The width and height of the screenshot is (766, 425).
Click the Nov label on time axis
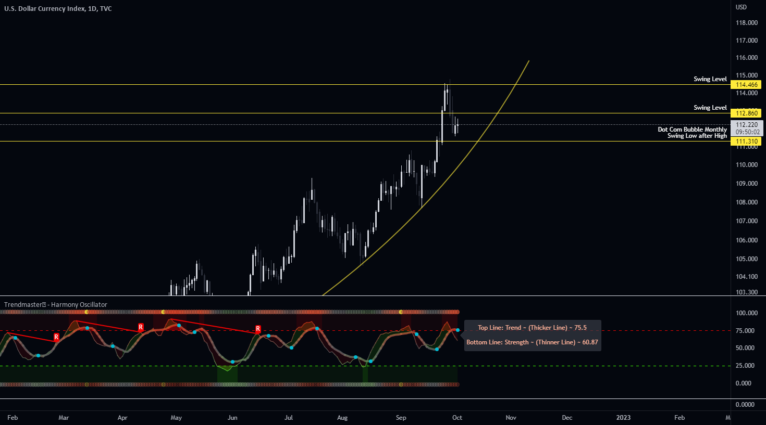pos(511,418)
